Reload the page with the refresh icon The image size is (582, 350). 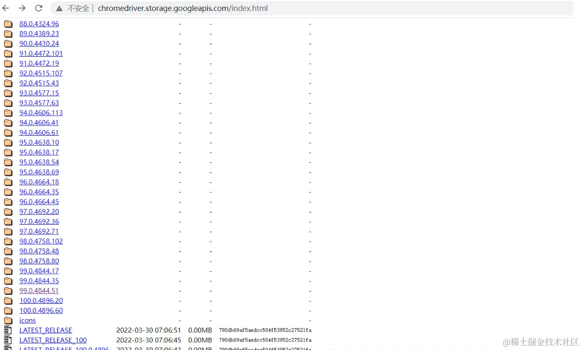[39, 8]
